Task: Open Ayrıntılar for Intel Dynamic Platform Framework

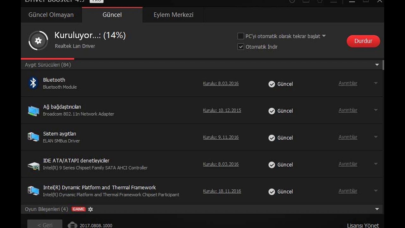Action: [x=348, y=191]
